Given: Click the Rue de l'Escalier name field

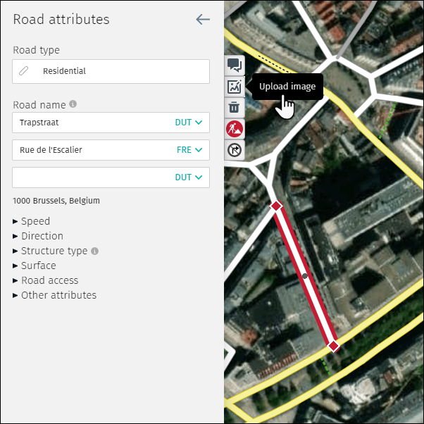Looking at the screenshot, I should 111,150.
